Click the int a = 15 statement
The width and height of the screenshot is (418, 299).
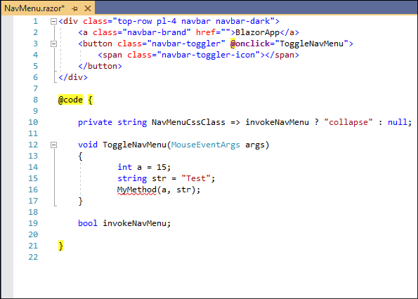click(144, 167)
